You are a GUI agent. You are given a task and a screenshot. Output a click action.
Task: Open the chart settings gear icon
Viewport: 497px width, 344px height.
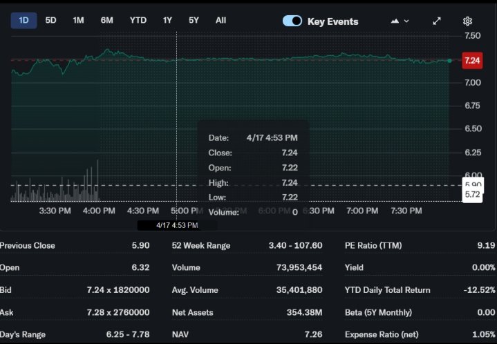467,21
